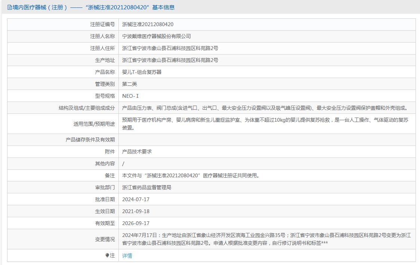Click the 有效期至 label

pyautogui.click(x=105, y=223)
